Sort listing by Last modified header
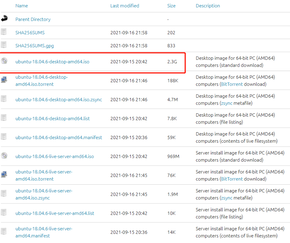Viewport: 290px width, 243px height. pos(125,6)
